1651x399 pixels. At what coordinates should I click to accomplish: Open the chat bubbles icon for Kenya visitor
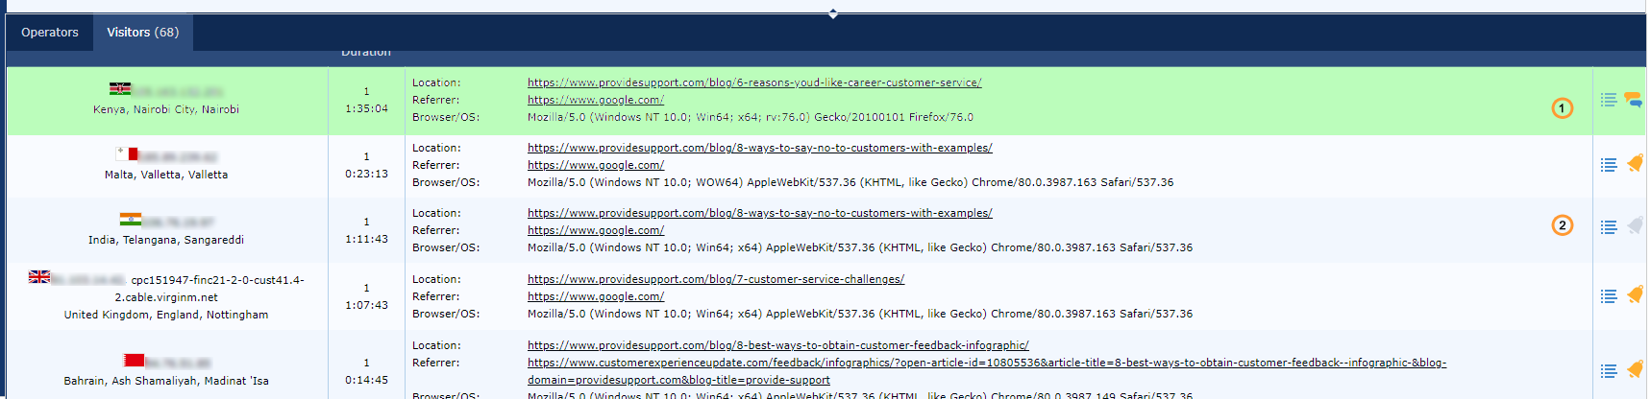(x=1633, y=99)
